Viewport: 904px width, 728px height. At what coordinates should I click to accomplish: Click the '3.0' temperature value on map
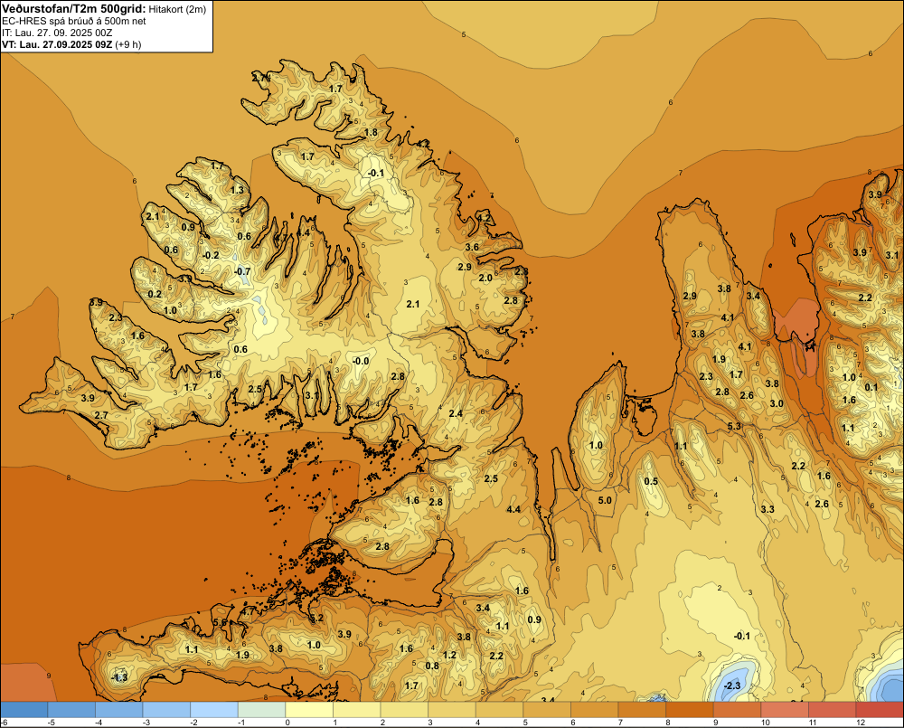[x=777, y=403]
